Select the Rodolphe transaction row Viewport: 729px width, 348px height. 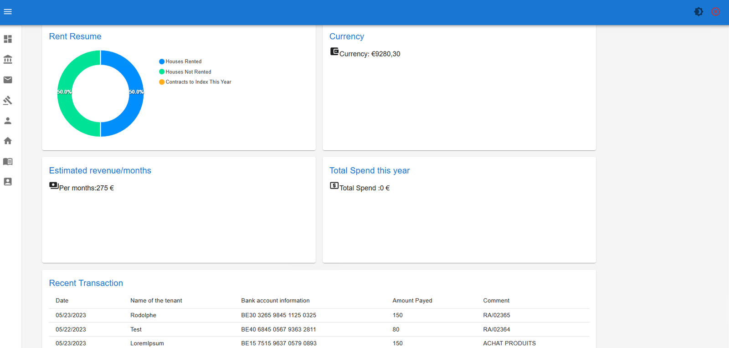coord(319,315)
